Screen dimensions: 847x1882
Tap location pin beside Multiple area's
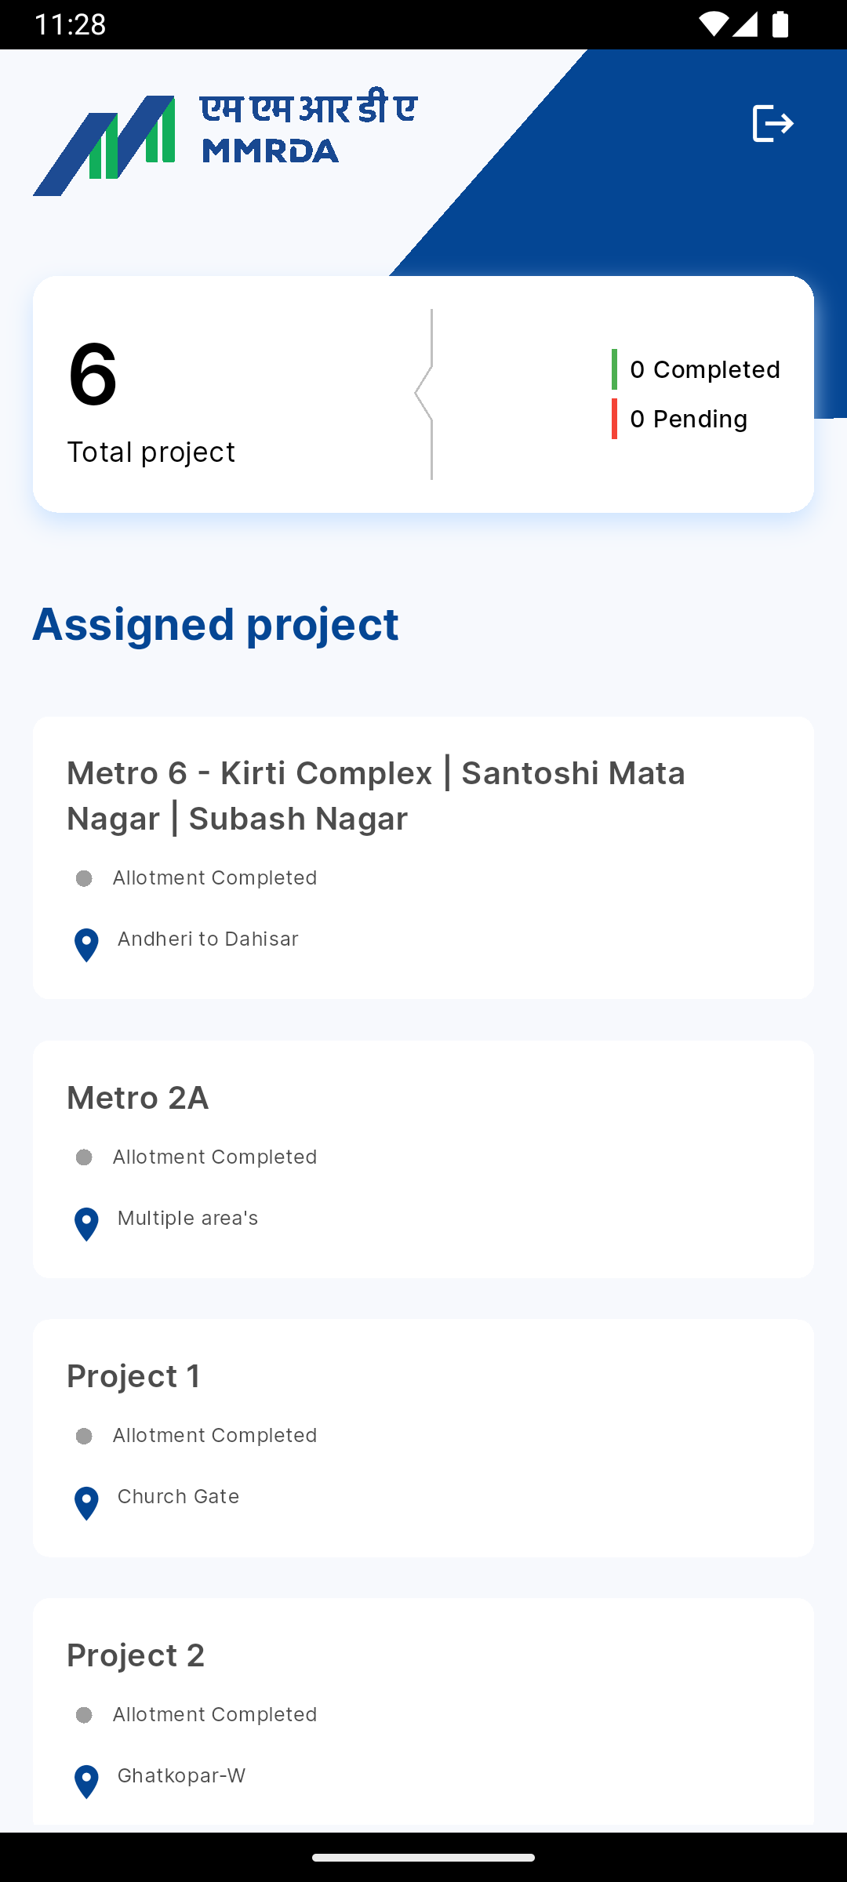click(86, 1224)
